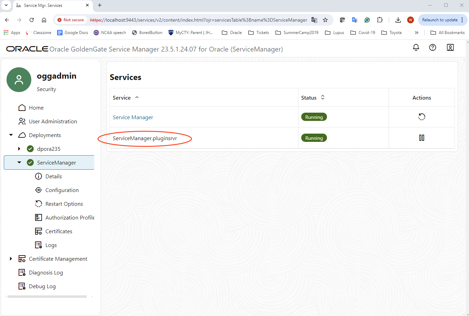Open the Certificates page from sidebar
The image size is (469, 316).
click(38, 231)
